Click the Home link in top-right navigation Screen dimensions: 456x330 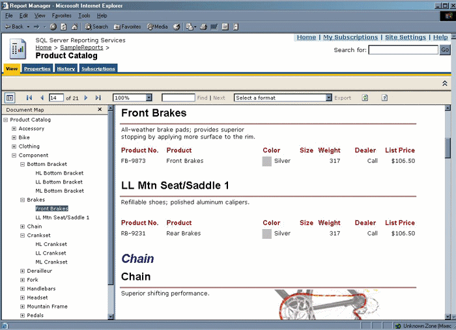(x=306, y=37)
